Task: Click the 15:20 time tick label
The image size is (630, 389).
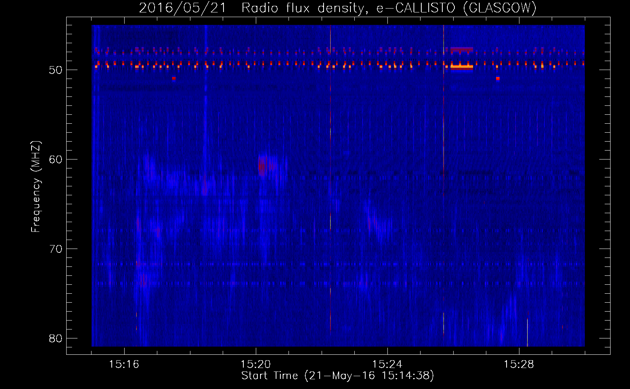Action: 255,364
